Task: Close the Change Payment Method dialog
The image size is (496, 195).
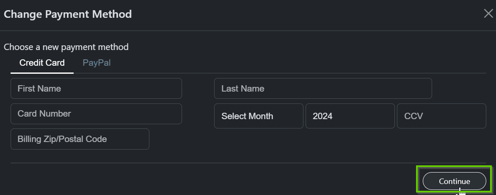Action: click(488, 14)
